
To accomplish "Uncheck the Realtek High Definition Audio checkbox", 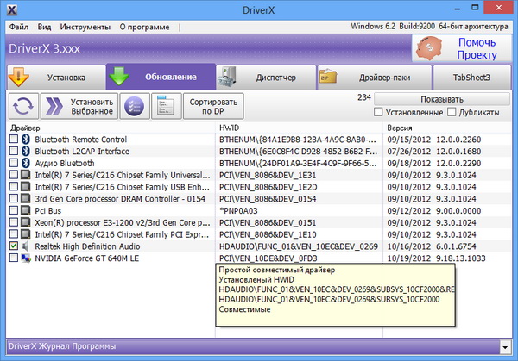I will point(13,246).
